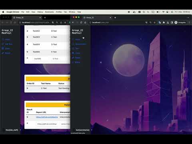Open Downloads in the front Chrome toolbar

[168, 22]
